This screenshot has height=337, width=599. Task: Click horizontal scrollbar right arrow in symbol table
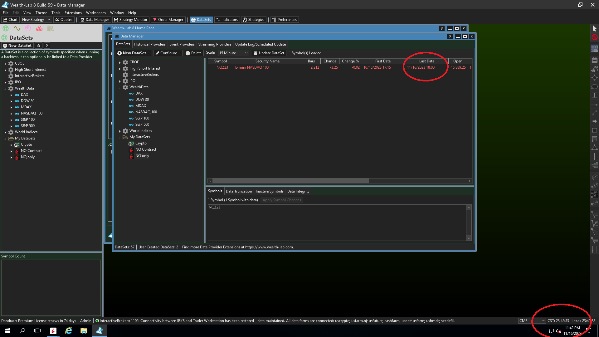469,181
